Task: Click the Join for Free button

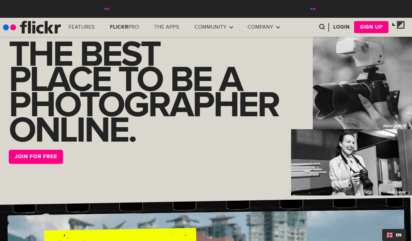Action: tap(36, 157)
